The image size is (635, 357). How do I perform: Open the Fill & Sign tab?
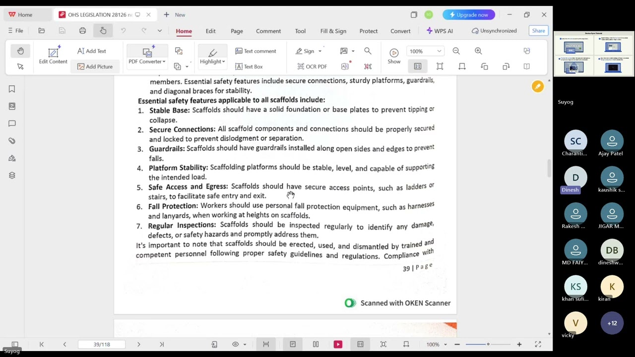[333, 31]
